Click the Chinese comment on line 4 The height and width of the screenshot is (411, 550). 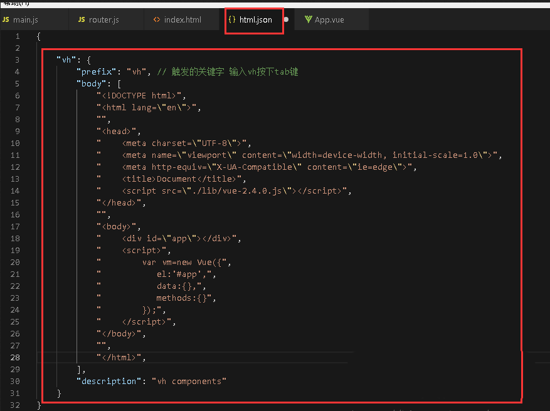(228, 72)
